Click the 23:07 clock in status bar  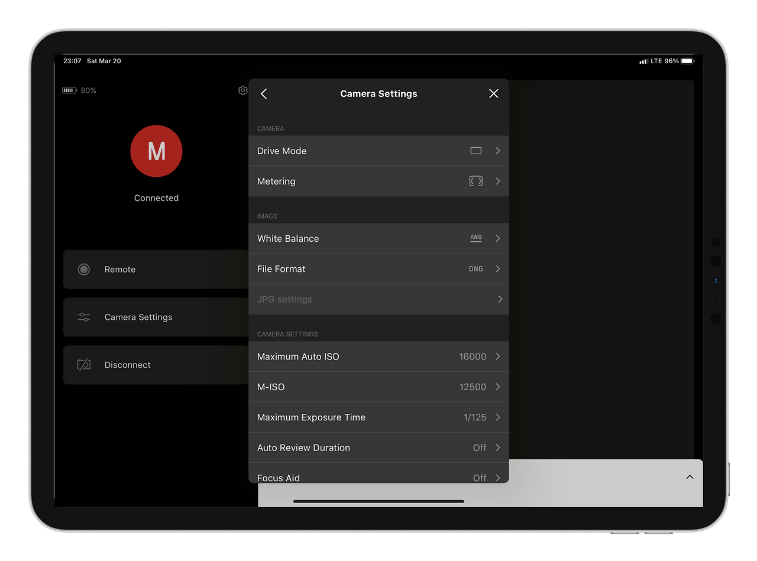click(x=72, y=61)
